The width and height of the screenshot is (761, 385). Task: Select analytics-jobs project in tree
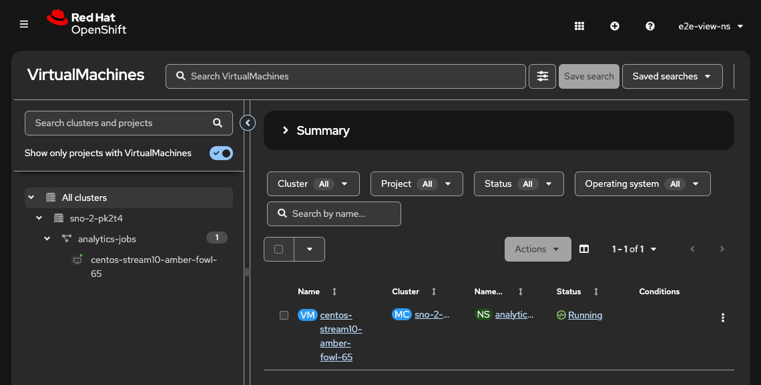coord(107,239)
